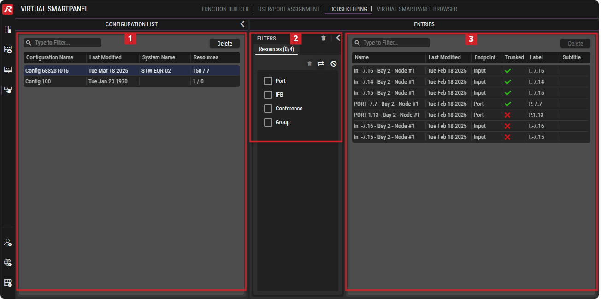Switch to the Function Builder tab
Image resolution: width=601 pixels, height=299 pixels.
tap(225, 9)
